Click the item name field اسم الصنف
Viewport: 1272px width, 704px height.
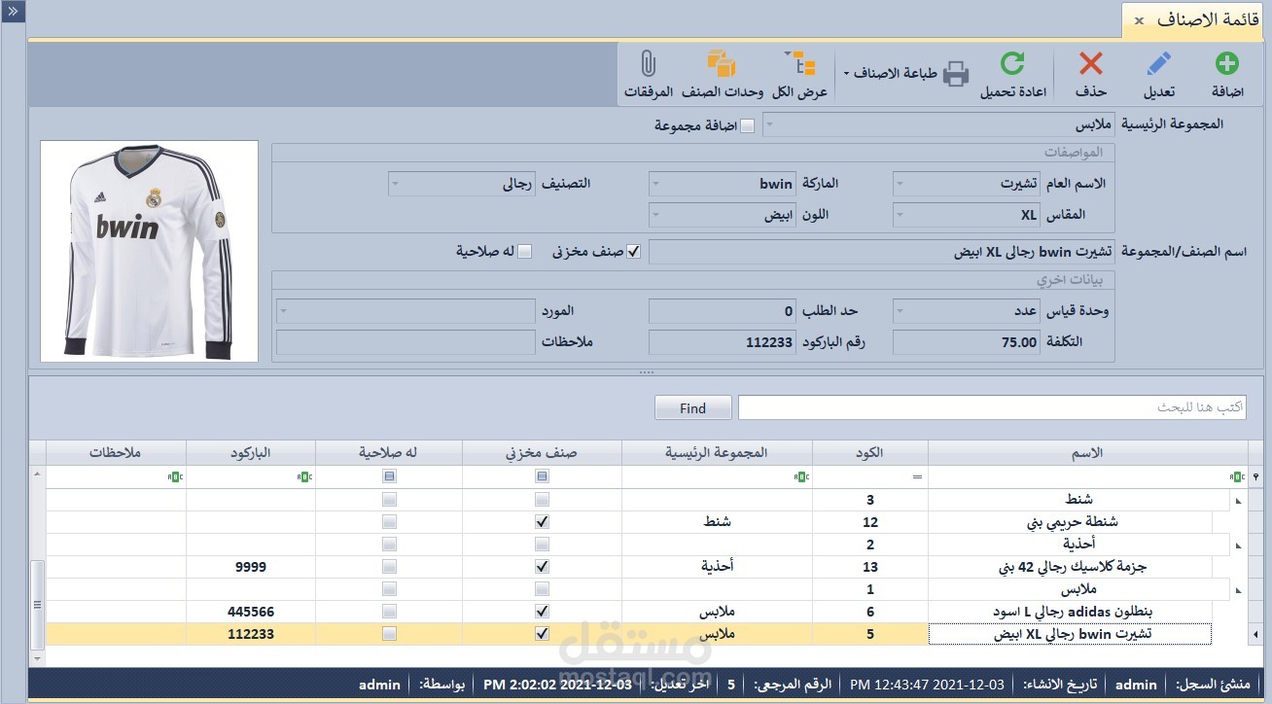882,253
